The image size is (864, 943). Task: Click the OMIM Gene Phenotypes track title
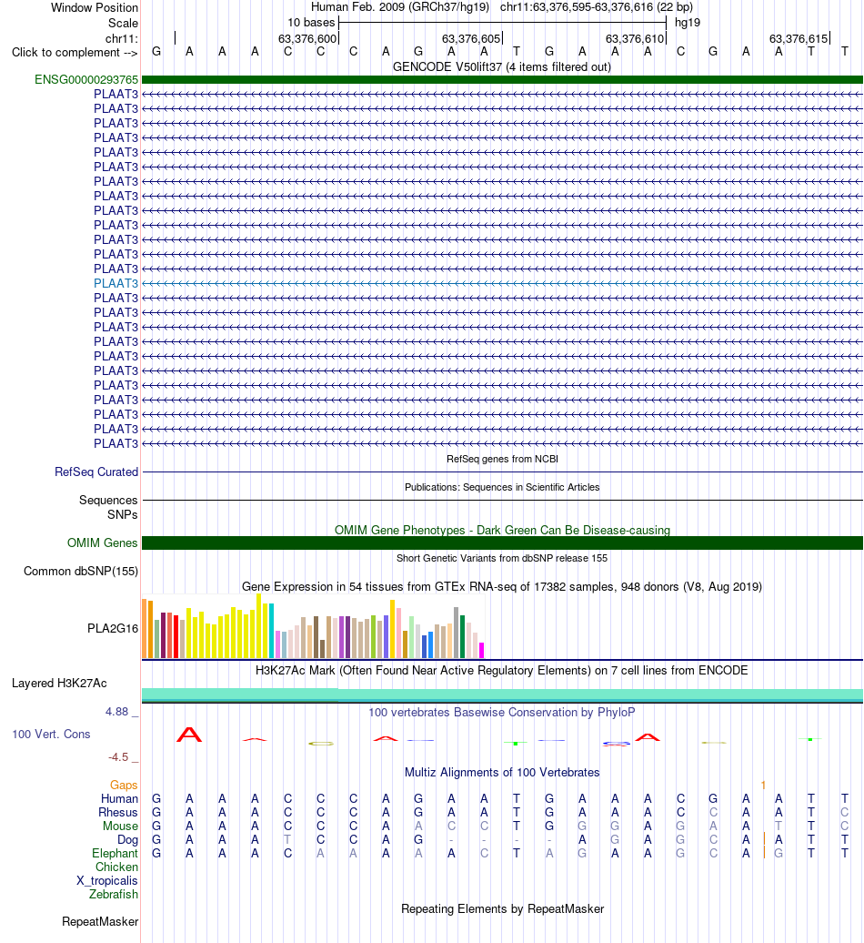tap(502, 530)
